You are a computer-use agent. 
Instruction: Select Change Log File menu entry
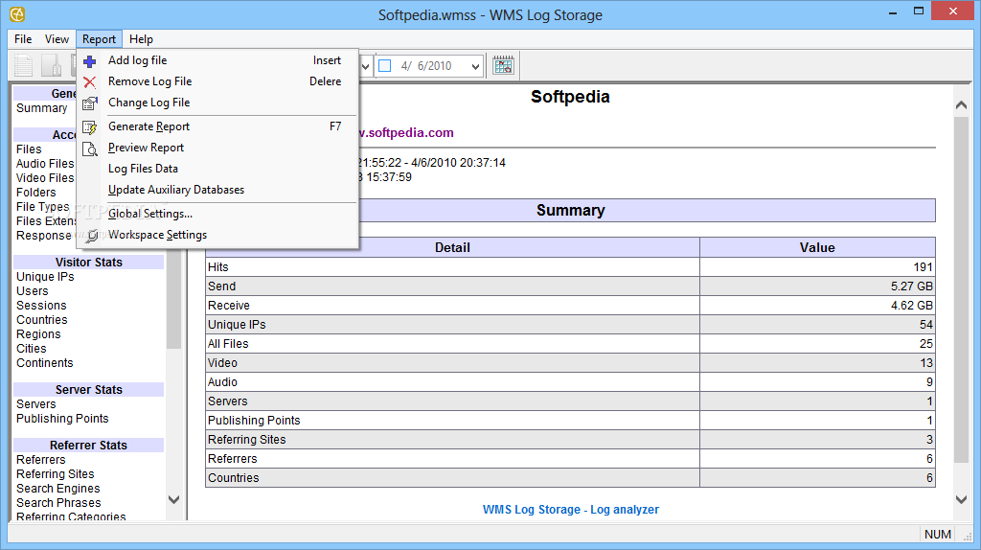click(x=217, y=103)
